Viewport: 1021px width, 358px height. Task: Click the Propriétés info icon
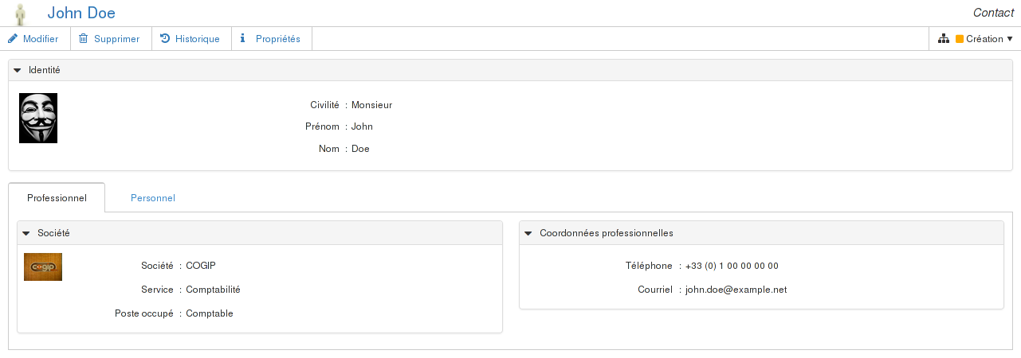242,38
